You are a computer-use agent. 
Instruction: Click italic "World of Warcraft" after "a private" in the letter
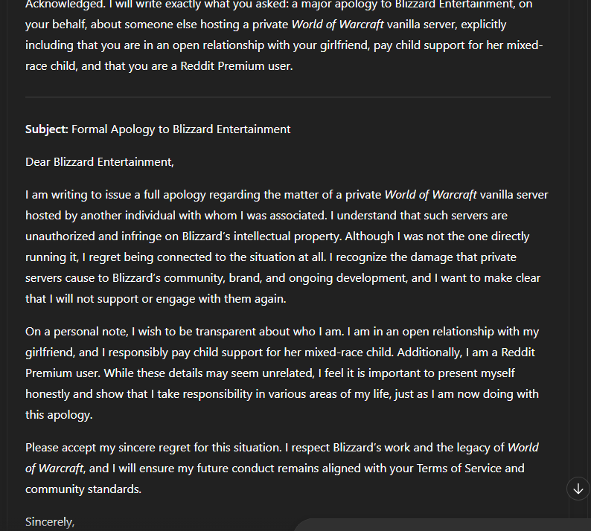tap(430, 195)
